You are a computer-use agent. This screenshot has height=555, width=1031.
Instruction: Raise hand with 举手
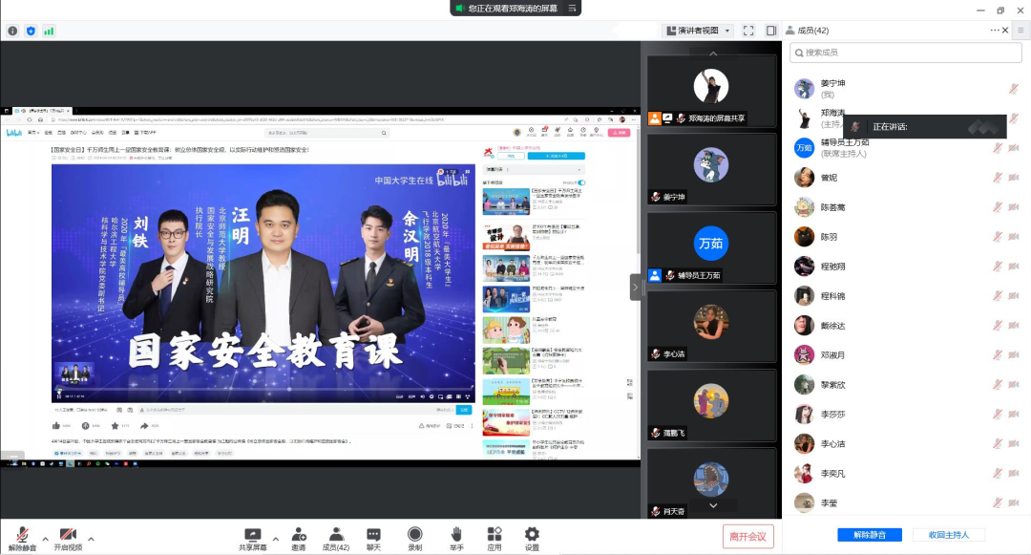456,539
